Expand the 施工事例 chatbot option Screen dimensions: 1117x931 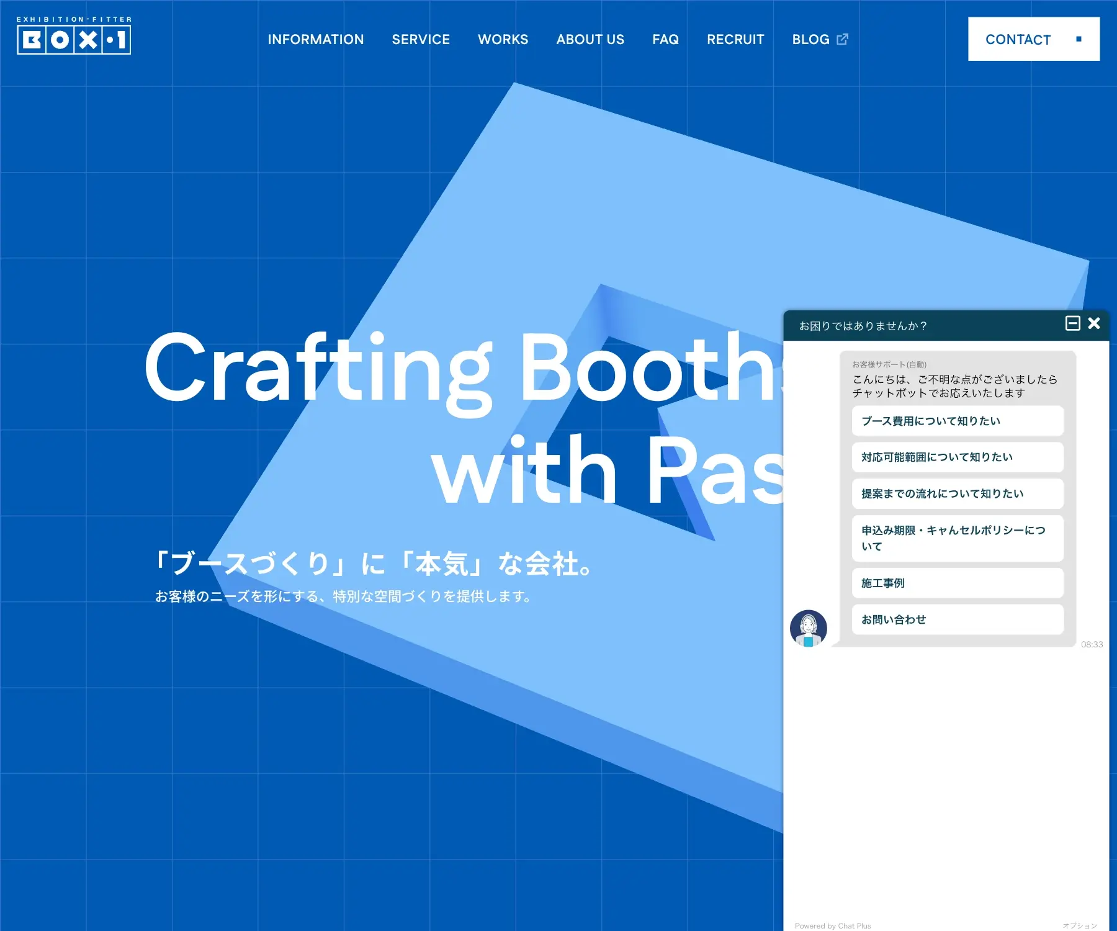pyautogui.click(x=958, y=583)
